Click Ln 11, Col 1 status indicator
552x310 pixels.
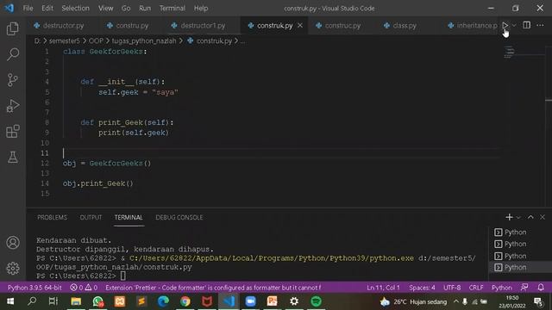383,288
